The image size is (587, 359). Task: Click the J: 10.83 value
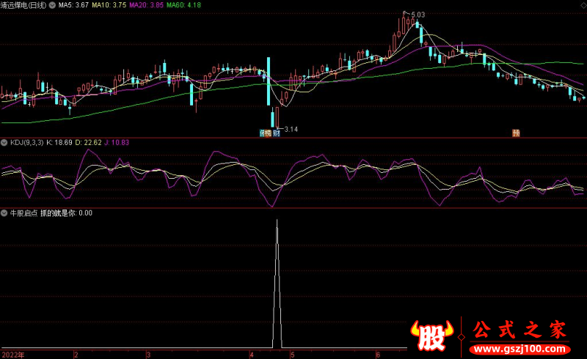[x=117, y=142]
